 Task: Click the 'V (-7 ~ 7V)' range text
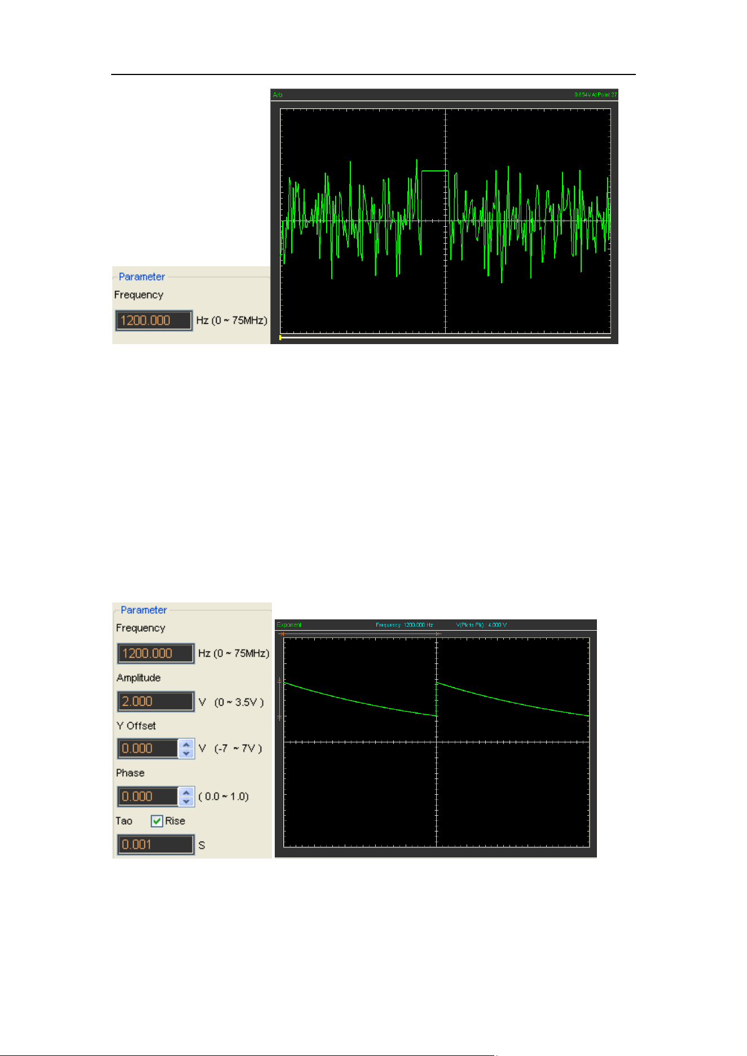pos(231,749)
